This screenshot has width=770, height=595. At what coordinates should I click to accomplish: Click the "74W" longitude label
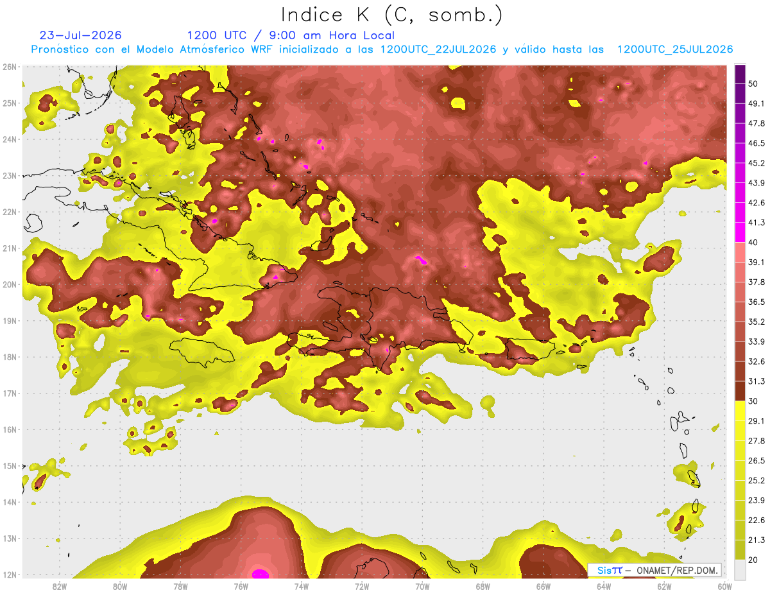pyautogui.click(x=301, y=586)
